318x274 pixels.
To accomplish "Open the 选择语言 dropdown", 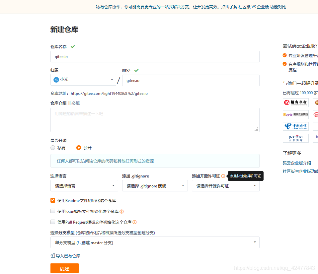I will 84,185.
